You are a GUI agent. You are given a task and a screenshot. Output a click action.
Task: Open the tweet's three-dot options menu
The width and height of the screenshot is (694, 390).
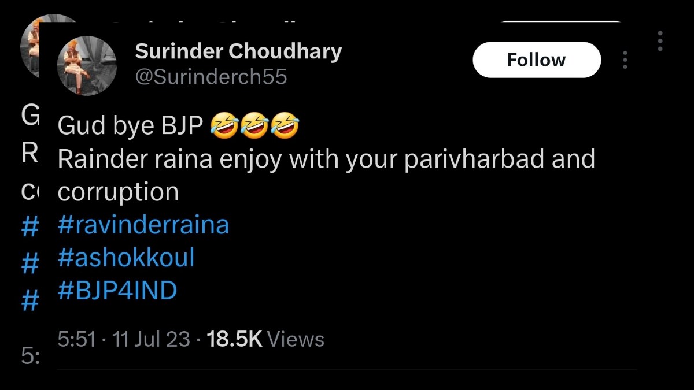point(624,60)
